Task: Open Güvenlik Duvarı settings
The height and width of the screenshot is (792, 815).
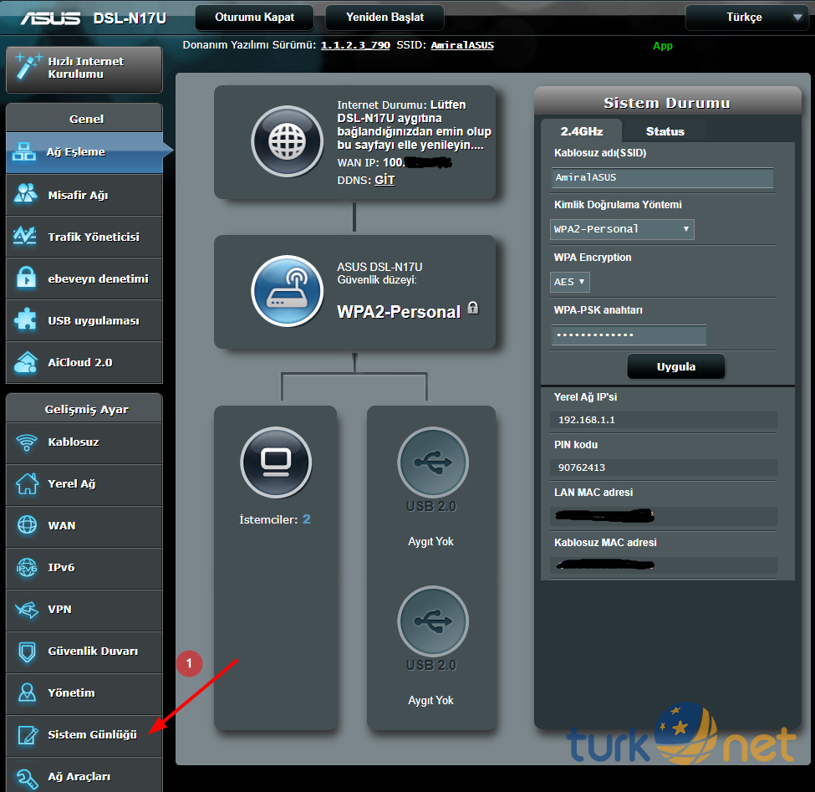Action: click(x=84, y=651)
